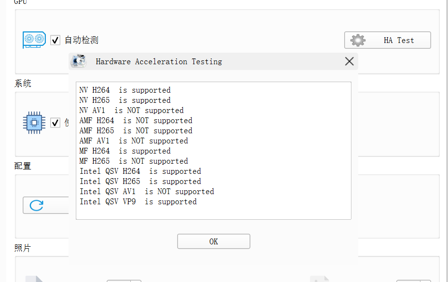Toggle the 自动检测 checkbox
Screen dimensions: 448x282
pos(55,40)
